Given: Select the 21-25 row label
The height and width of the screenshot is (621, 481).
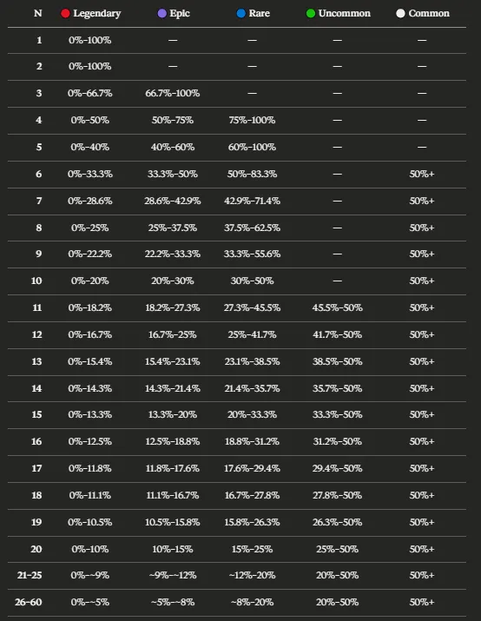Looking at the screenshot, I should 30,575.
